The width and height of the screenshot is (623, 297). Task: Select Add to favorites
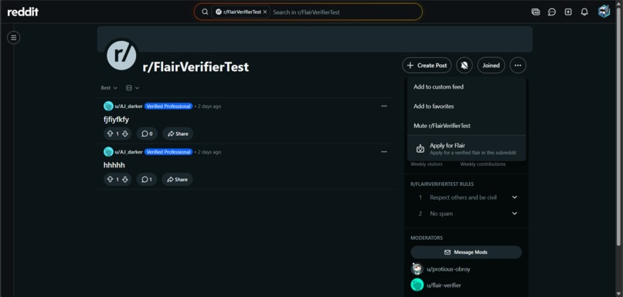pos(466,106)
